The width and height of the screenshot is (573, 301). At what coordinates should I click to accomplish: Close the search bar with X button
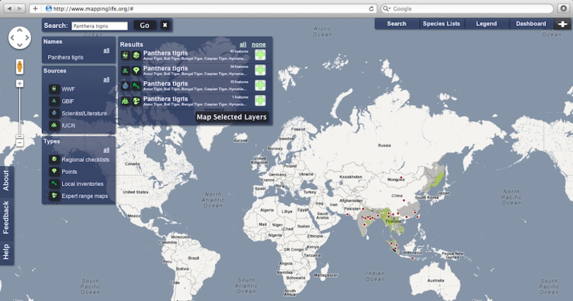coord(165,25)
